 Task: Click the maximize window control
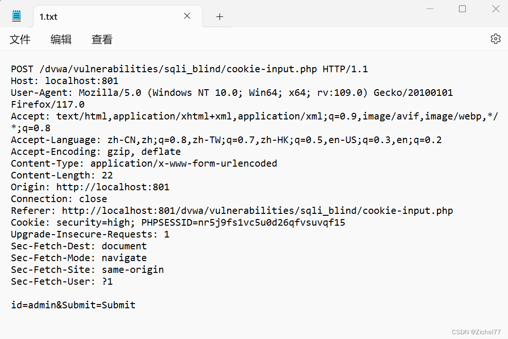click(462, 8)
